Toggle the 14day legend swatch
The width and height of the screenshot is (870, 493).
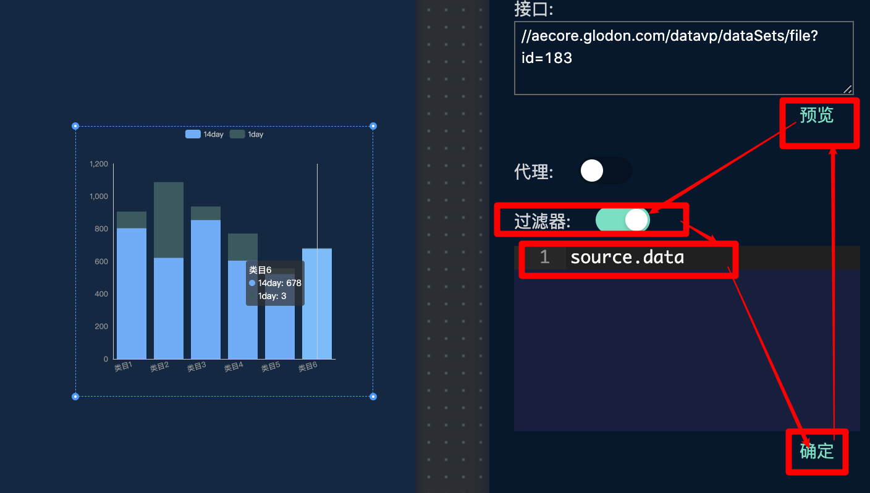click(193, 135)
